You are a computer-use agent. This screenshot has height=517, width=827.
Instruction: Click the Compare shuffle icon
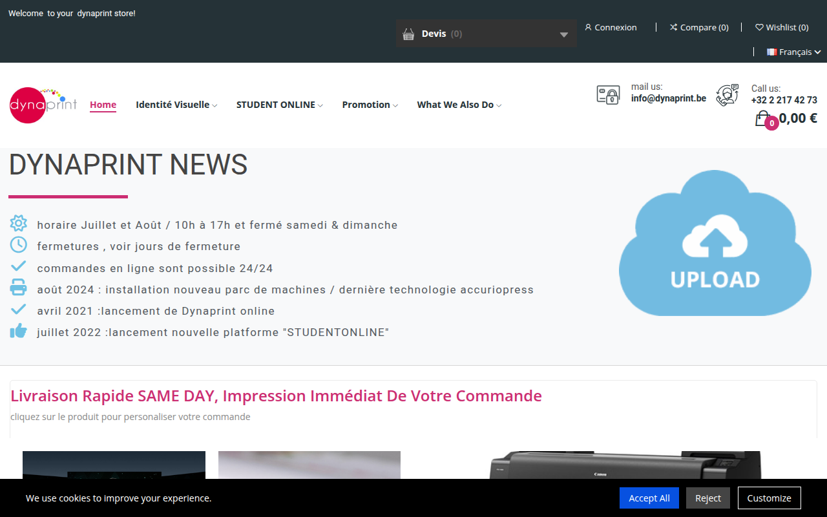click(x=673, y=27)
